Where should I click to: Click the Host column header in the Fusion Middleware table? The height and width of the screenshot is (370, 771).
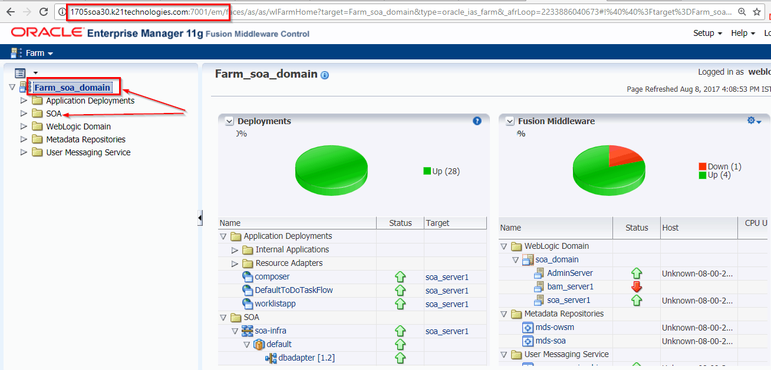click(x=698, y=228)
